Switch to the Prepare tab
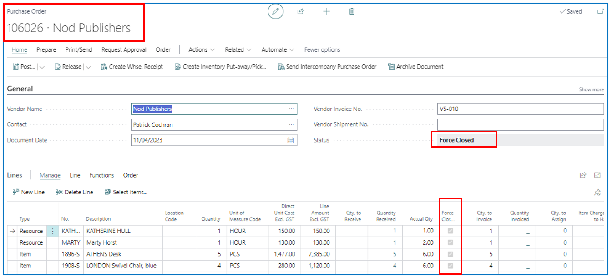Viewport: 612px width, 277px height. [x=46, y=50]
